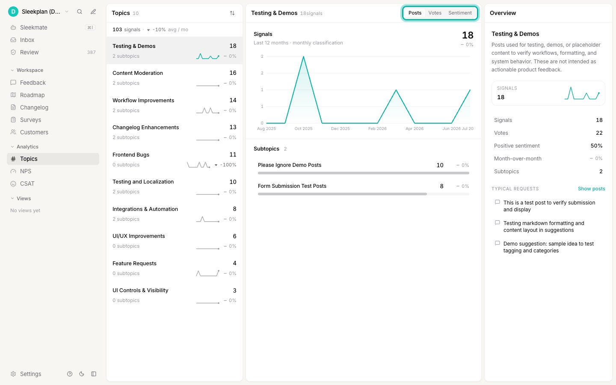Select Testing & Demos topic
Image resolution: width=616 pixels, height=385 pixels.
pos(175,50)
